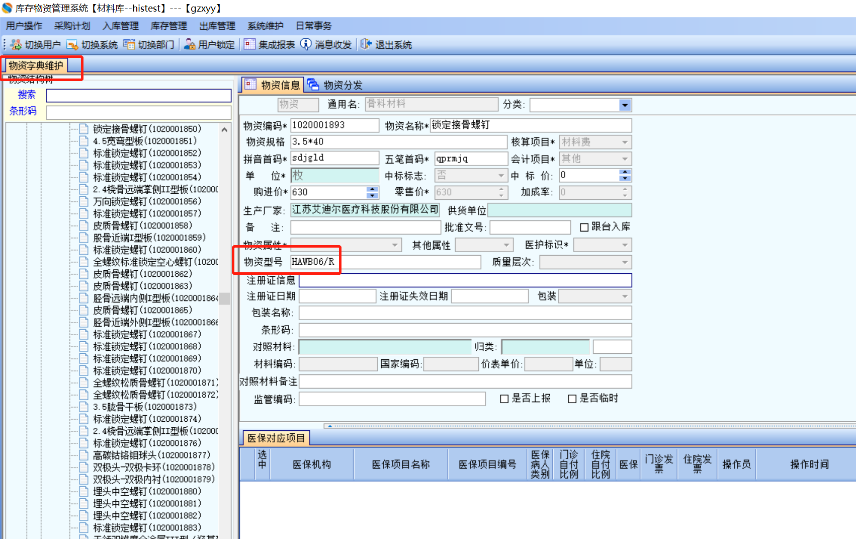Check the 是否上报 checkbox
Image resolution: width=856 pixels, height=539 pixels.
pos(504,399)
